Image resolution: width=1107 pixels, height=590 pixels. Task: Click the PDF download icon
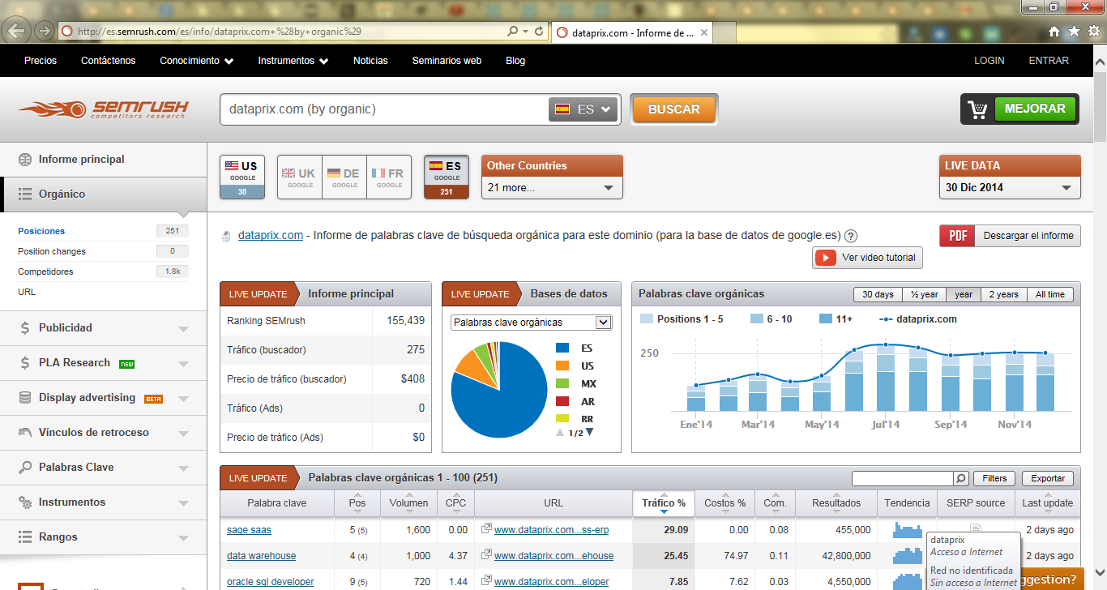tap(957, 236)
